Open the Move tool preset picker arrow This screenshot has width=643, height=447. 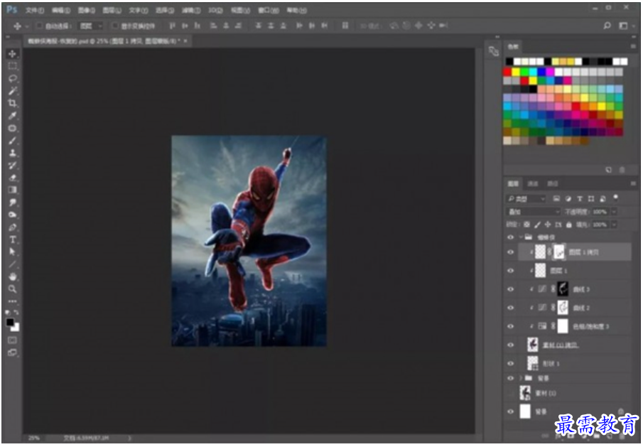pyautogui.click(x=27, y=26)
